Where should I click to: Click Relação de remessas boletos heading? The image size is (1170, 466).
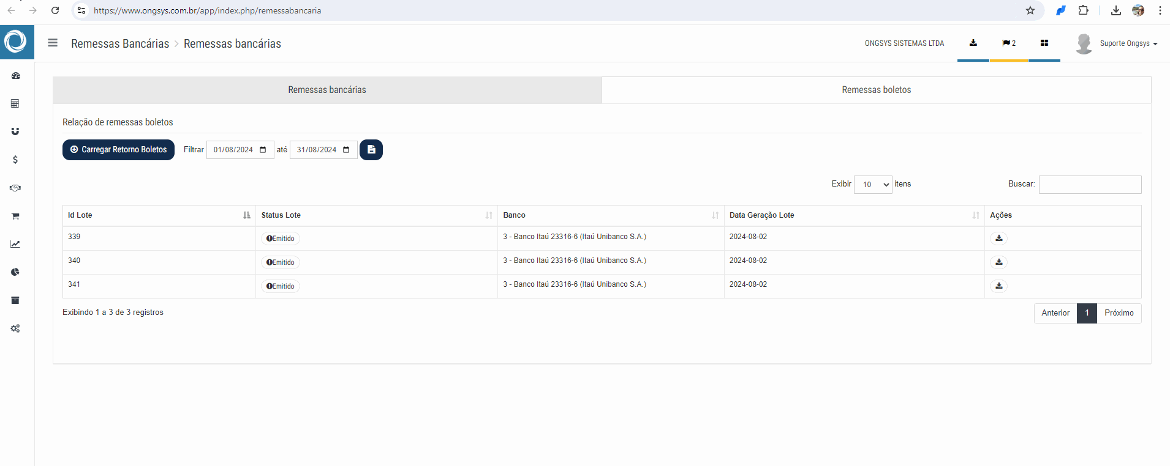(118, 122)
